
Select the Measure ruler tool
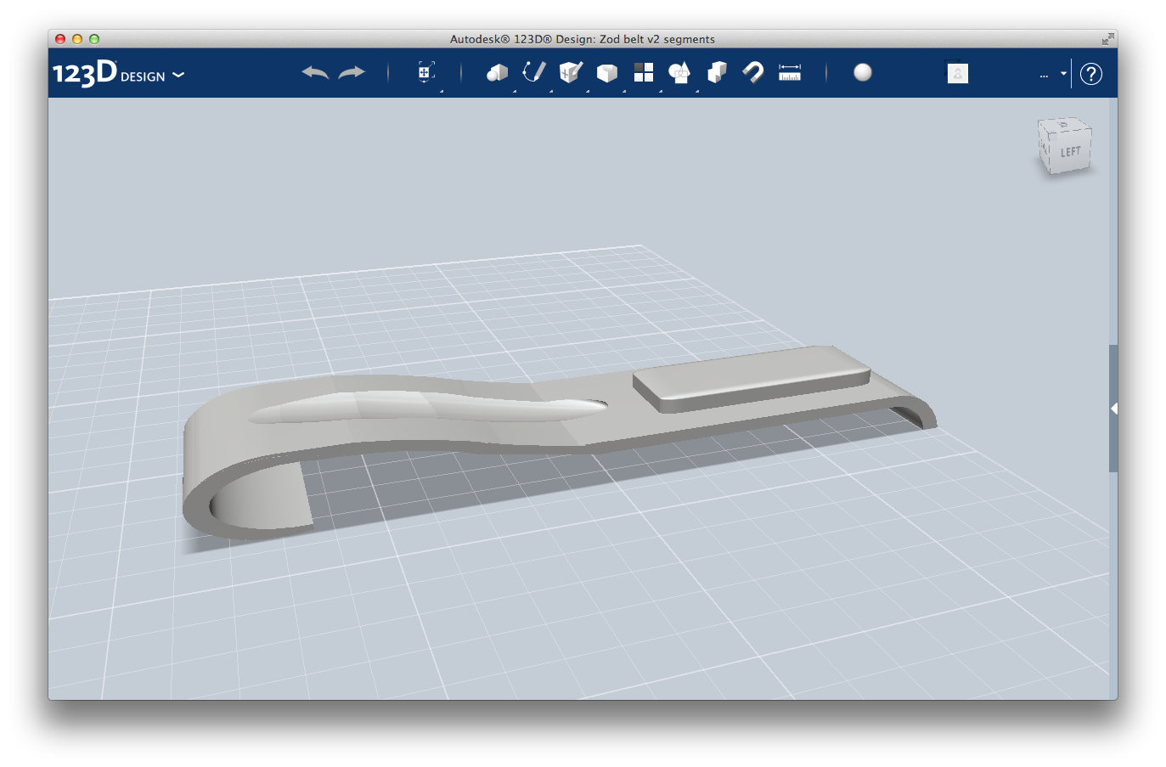point(790,73)
